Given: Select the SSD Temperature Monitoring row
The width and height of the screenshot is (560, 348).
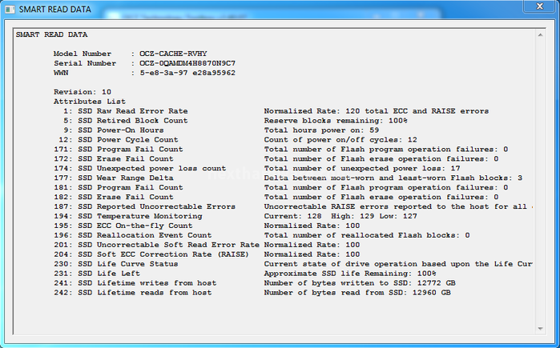Looking at the screenshot, I should pos(236,217).
